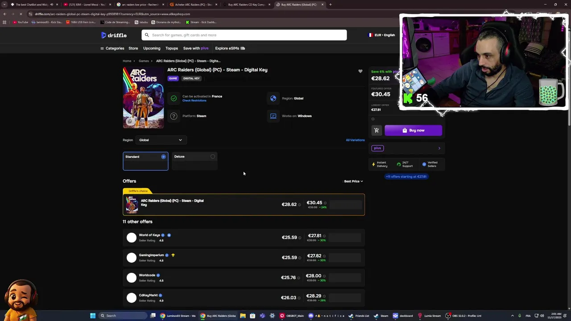
Task: Click the green activation checkmark icon
Action: (174, 99)
